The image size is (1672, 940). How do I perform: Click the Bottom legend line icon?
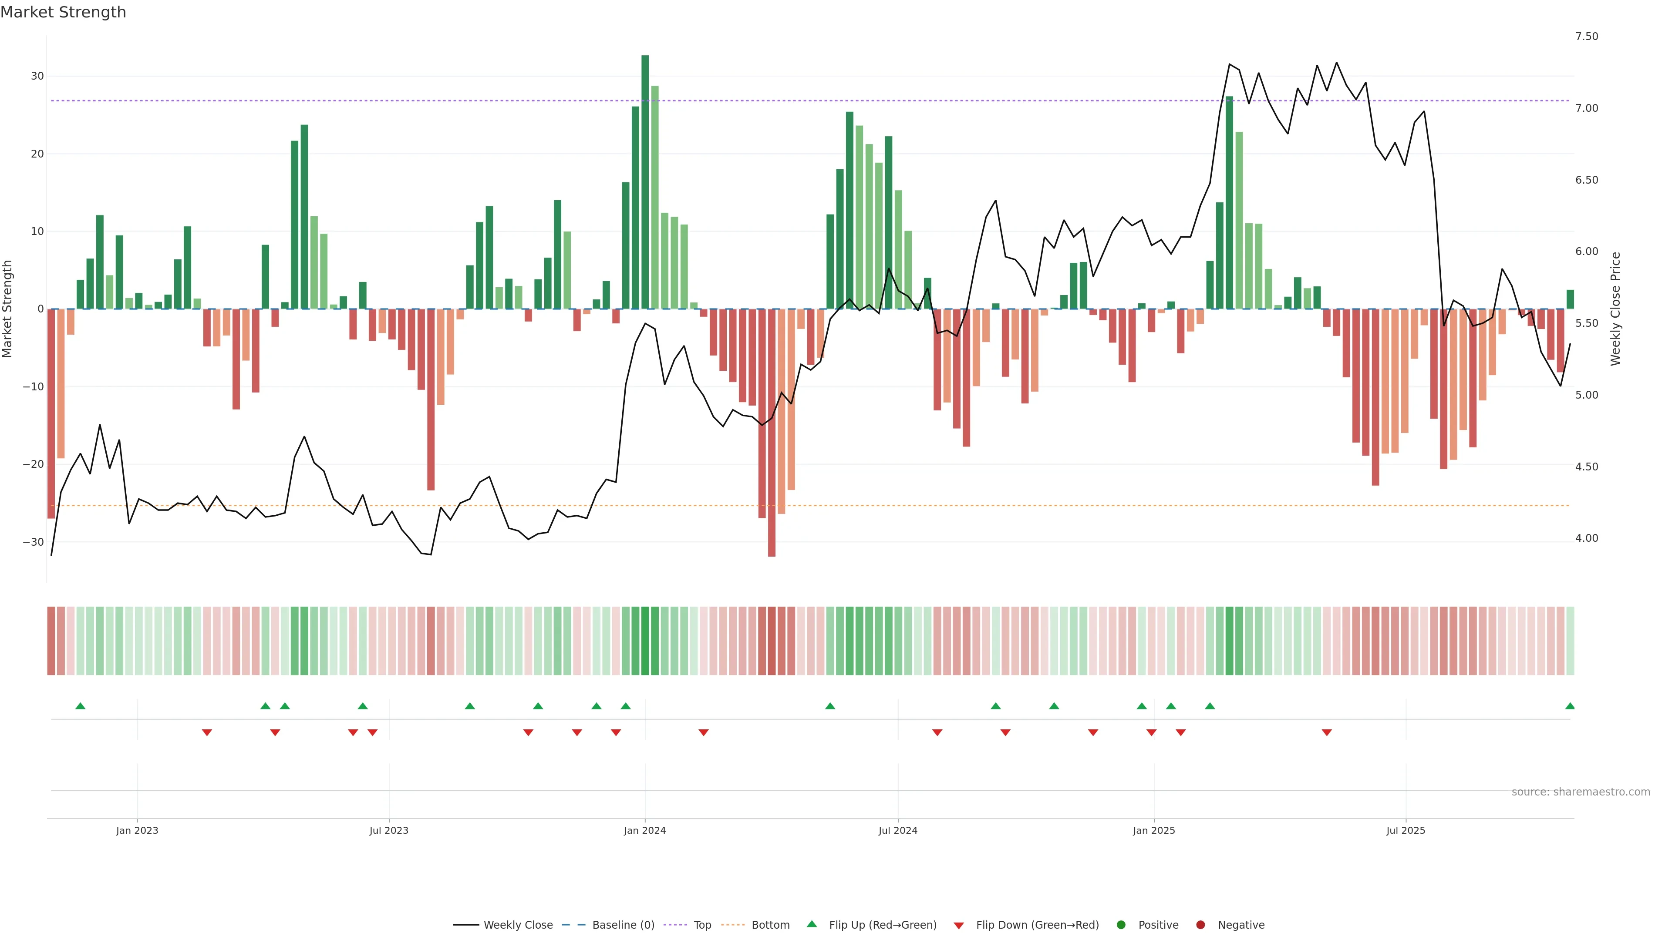coord(733,925)
